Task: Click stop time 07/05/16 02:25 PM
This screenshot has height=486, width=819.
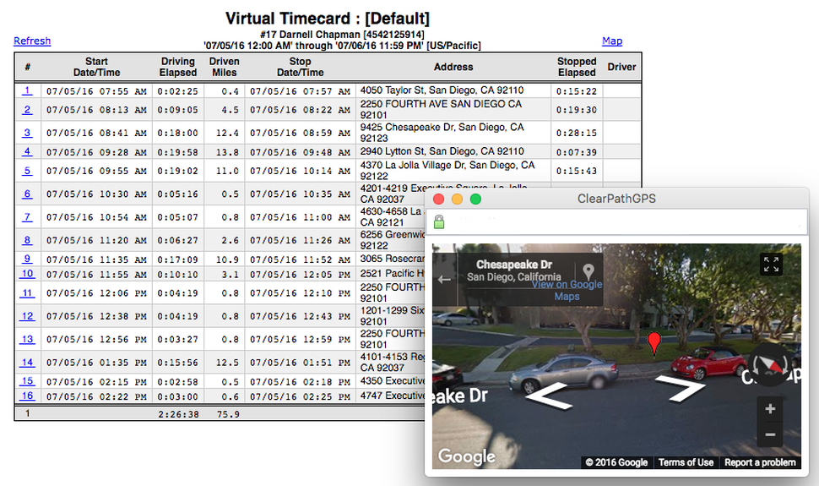Action: coord(301,396)
